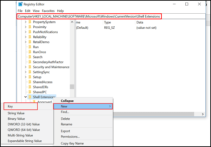
Task: Select the Shell Extensions folder icon
Action: pos(30,97)
